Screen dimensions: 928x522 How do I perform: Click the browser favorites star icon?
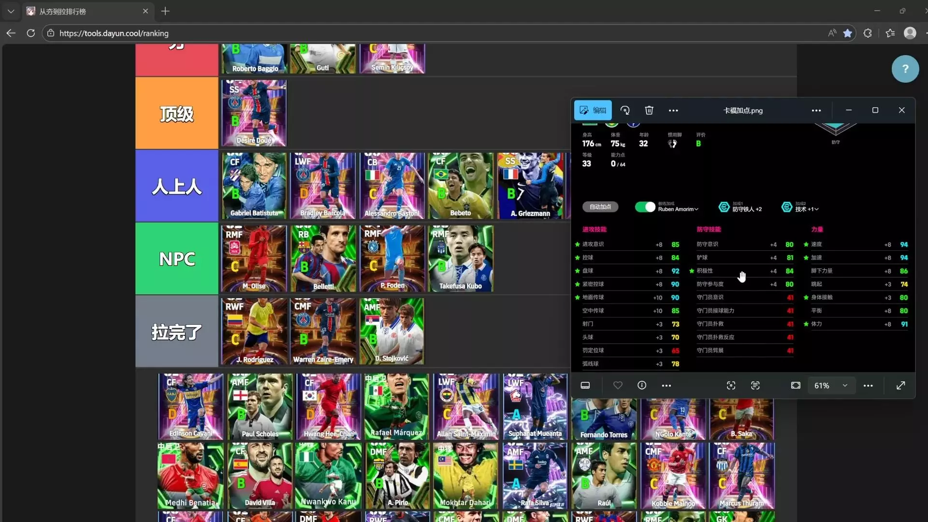click(847, 33)
